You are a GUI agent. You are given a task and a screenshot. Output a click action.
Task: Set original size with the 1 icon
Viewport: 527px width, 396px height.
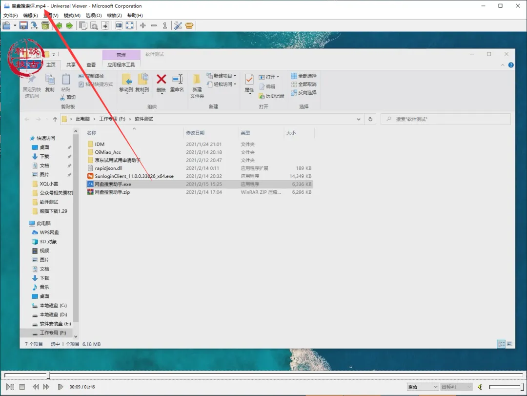165,25
